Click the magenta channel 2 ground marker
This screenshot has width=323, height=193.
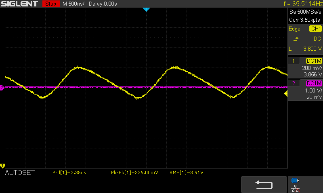pyautogui.click(x=2, y=88)
